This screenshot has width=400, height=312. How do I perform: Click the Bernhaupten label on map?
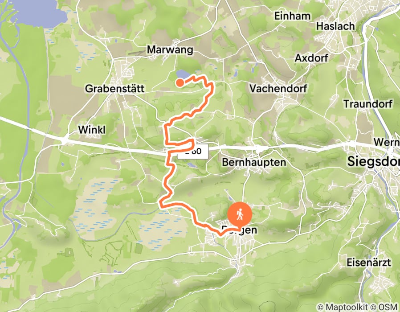(x=254, y=162)
